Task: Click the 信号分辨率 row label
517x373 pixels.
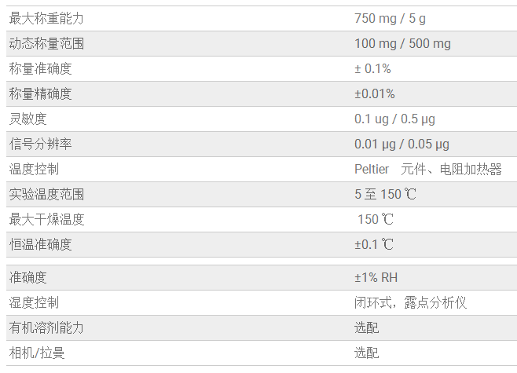Action: tap(40, 144)
